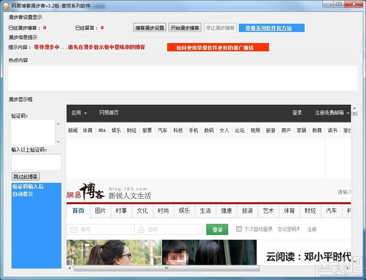Image resolution: width=366 pixels, height=280 pixels.
Task: Open 女人 channel link
Action: [224, 130]
